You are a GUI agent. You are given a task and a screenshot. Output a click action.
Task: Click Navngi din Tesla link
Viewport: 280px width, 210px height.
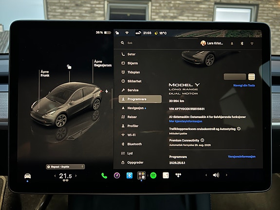[244, 85]
